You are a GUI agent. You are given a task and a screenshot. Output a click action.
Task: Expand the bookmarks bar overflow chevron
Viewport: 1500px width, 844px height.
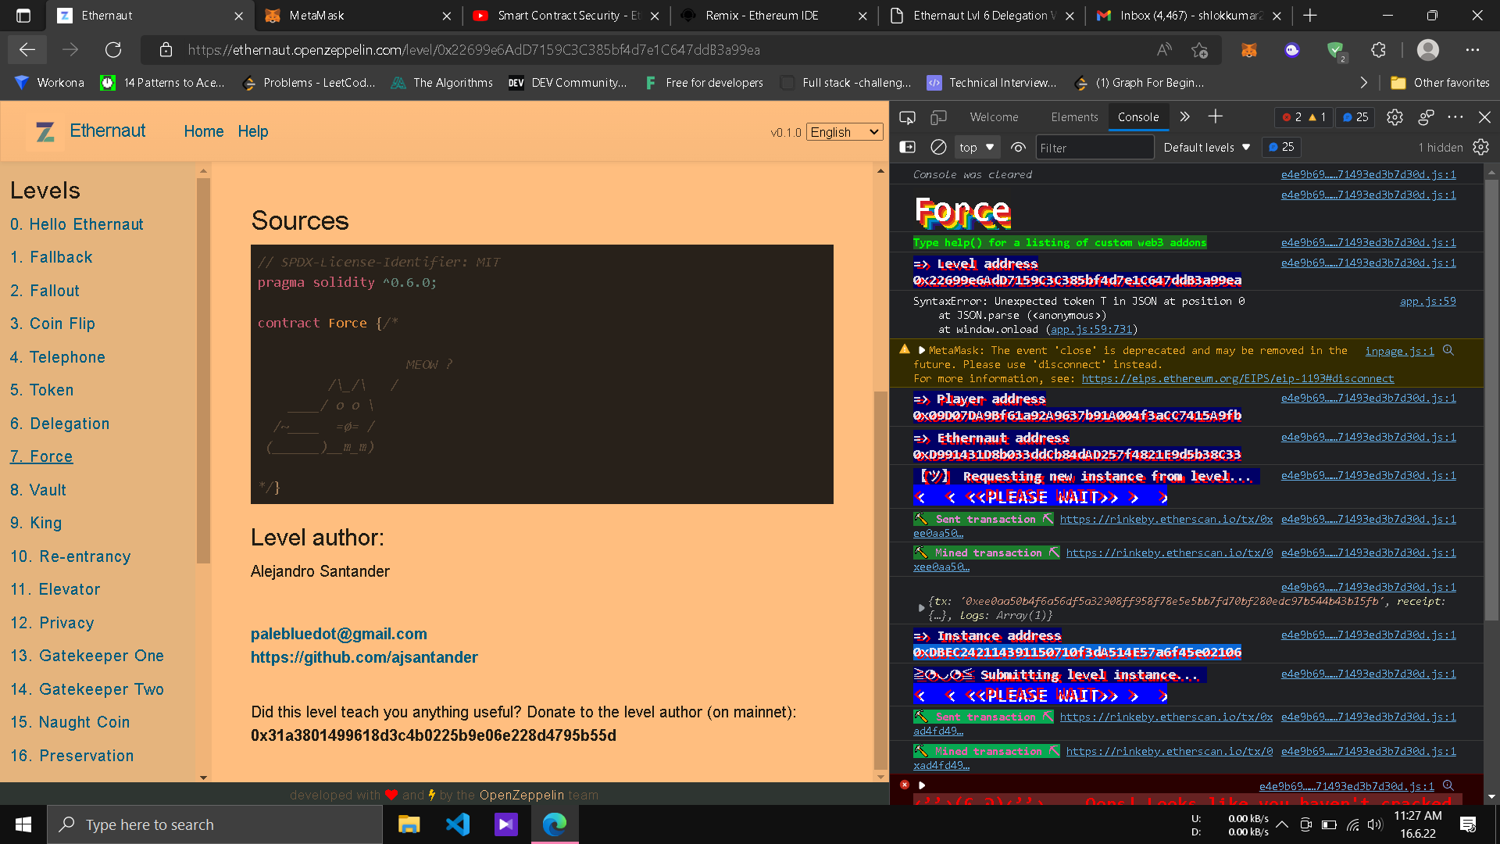pos(1363,83)
